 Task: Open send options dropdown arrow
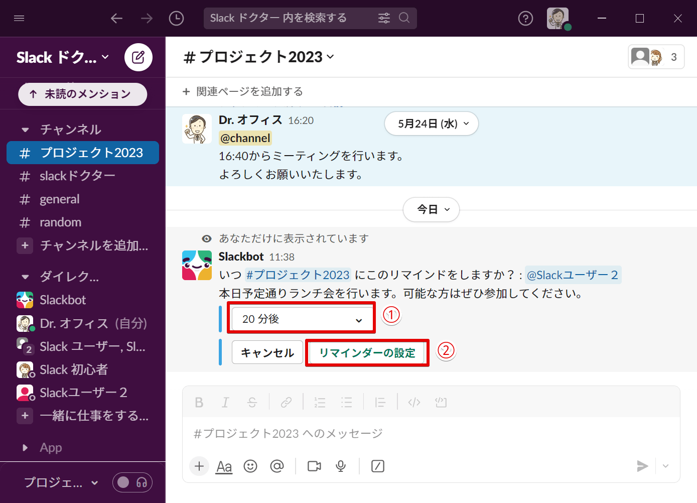pyautogui.click(x=665, y=466)
